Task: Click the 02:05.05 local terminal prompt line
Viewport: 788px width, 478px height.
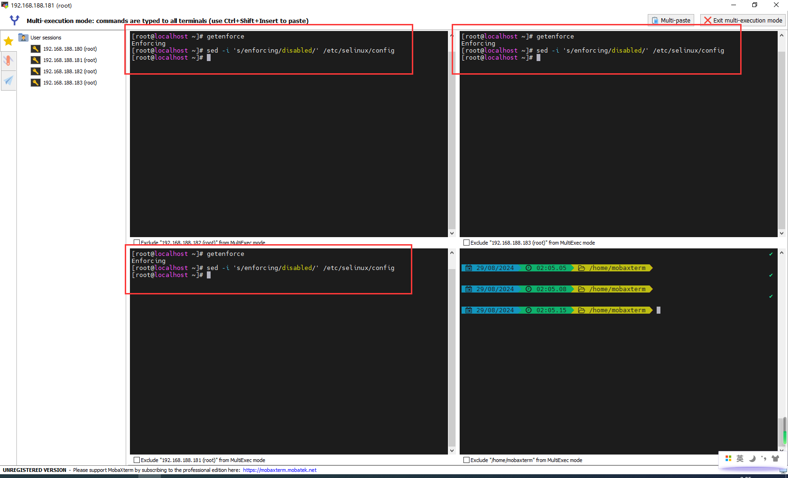Action: pos(557,268)
